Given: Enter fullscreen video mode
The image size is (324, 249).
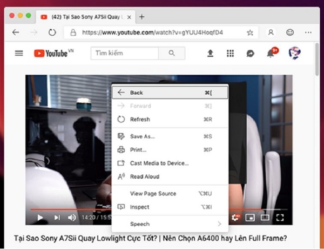Looking at the screenshot, I should (x=280, y=218).
